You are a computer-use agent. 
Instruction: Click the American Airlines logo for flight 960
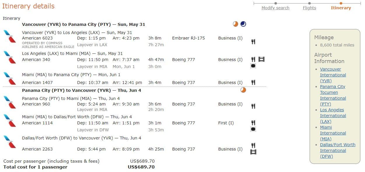point(10,102)
